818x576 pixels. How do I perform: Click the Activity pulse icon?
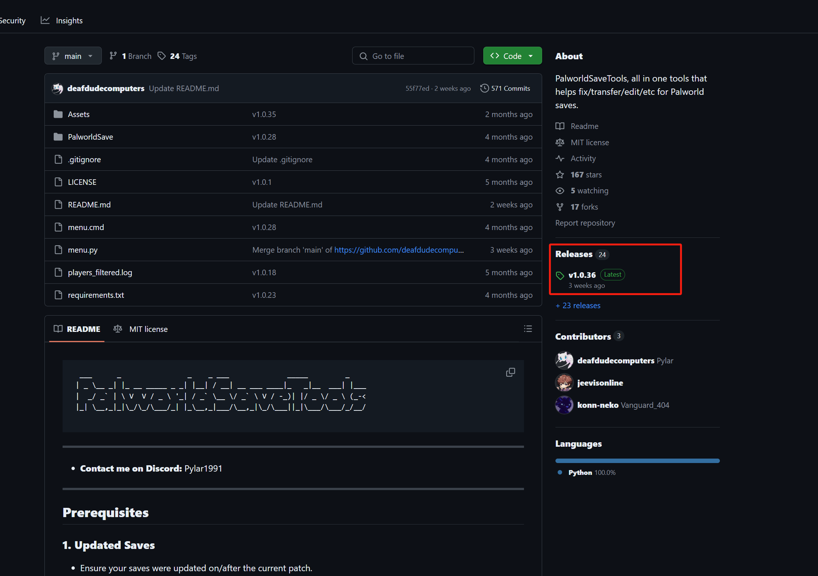pyautogui.click(x=560, y=159)
